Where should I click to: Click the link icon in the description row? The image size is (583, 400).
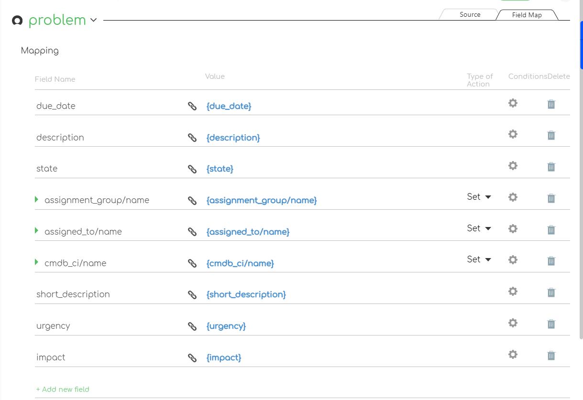pyautogui.click(x=192, y=138)
